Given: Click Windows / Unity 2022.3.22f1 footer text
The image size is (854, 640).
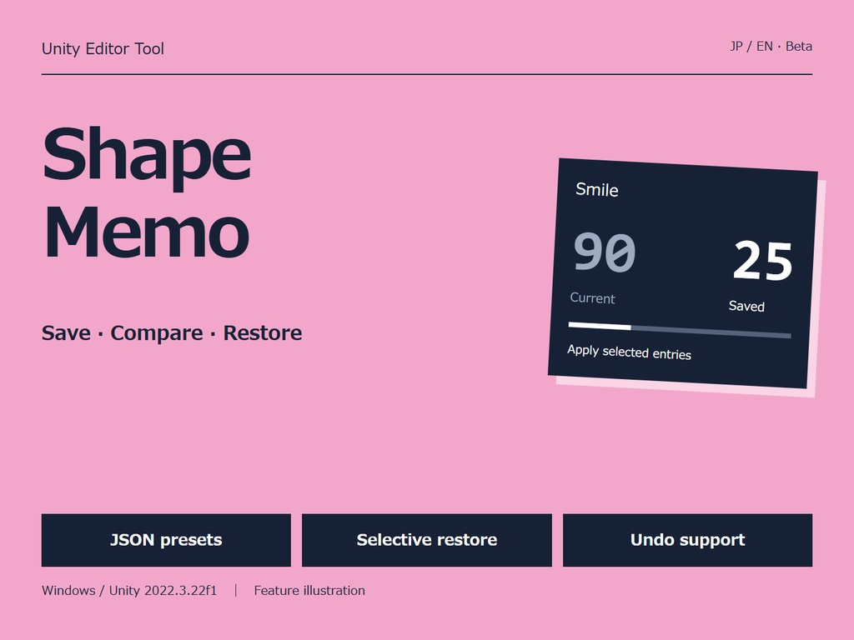Looking at the screenshot, I should pyautogui.click(x=129, y=591).
